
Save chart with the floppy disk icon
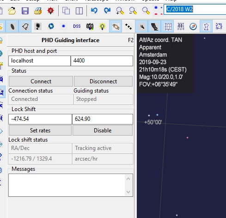point(25,11)
